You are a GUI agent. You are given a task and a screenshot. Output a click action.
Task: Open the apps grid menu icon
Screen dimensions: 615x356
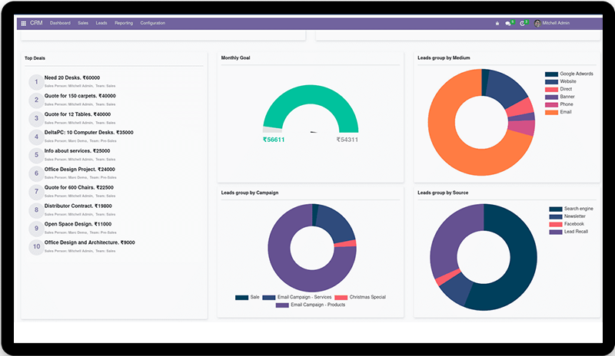coord(23,23)
